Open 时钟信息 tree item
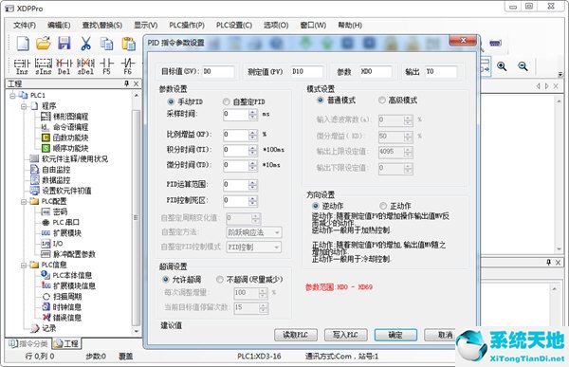 [x=67, y=306]
